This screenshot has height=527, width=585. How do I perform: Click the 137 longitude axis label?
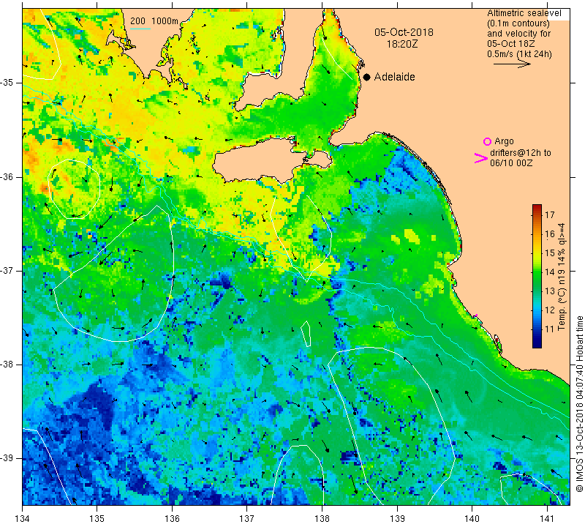(247, 519)
